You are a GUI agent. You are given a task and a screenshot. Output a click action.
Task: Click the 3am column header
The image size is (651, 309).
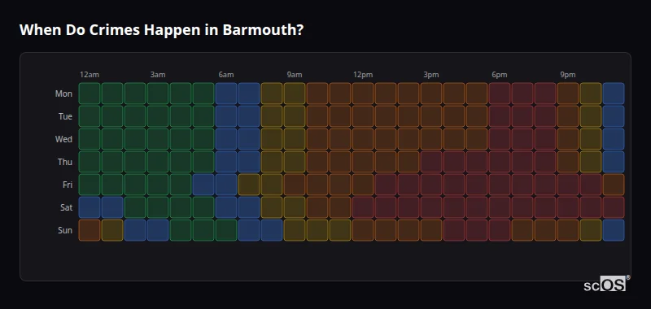coord(158,75)
